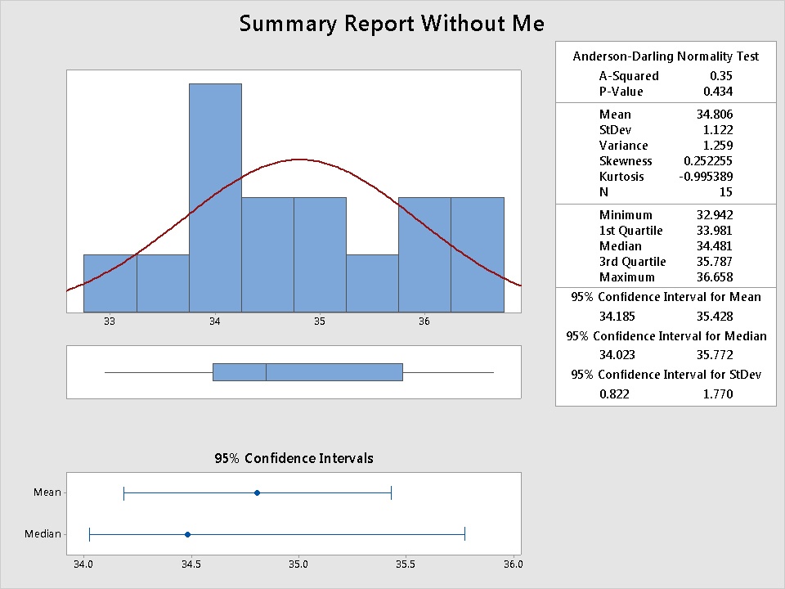This screenshot has height=589, width=785.
Task: Click the "95% Confidence Intervals" plot title
Action: pyautogui.click(x=294, y=458)
